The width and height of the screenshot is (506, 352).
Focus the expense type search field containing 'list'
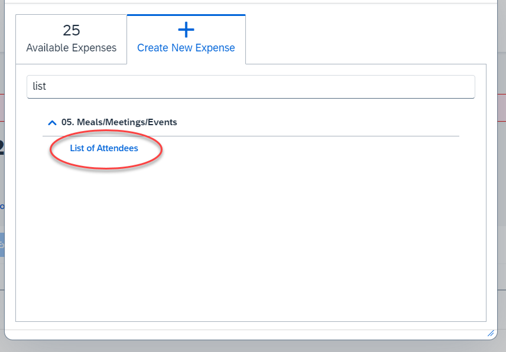point(251,87)
